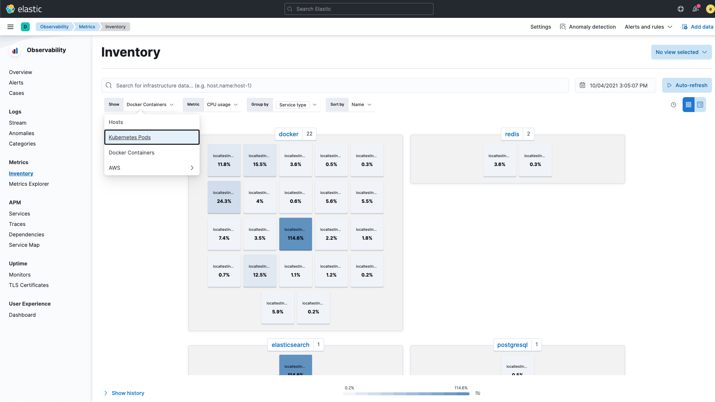
Task: Switch to table list view
Action: click(x=700, y=105)
